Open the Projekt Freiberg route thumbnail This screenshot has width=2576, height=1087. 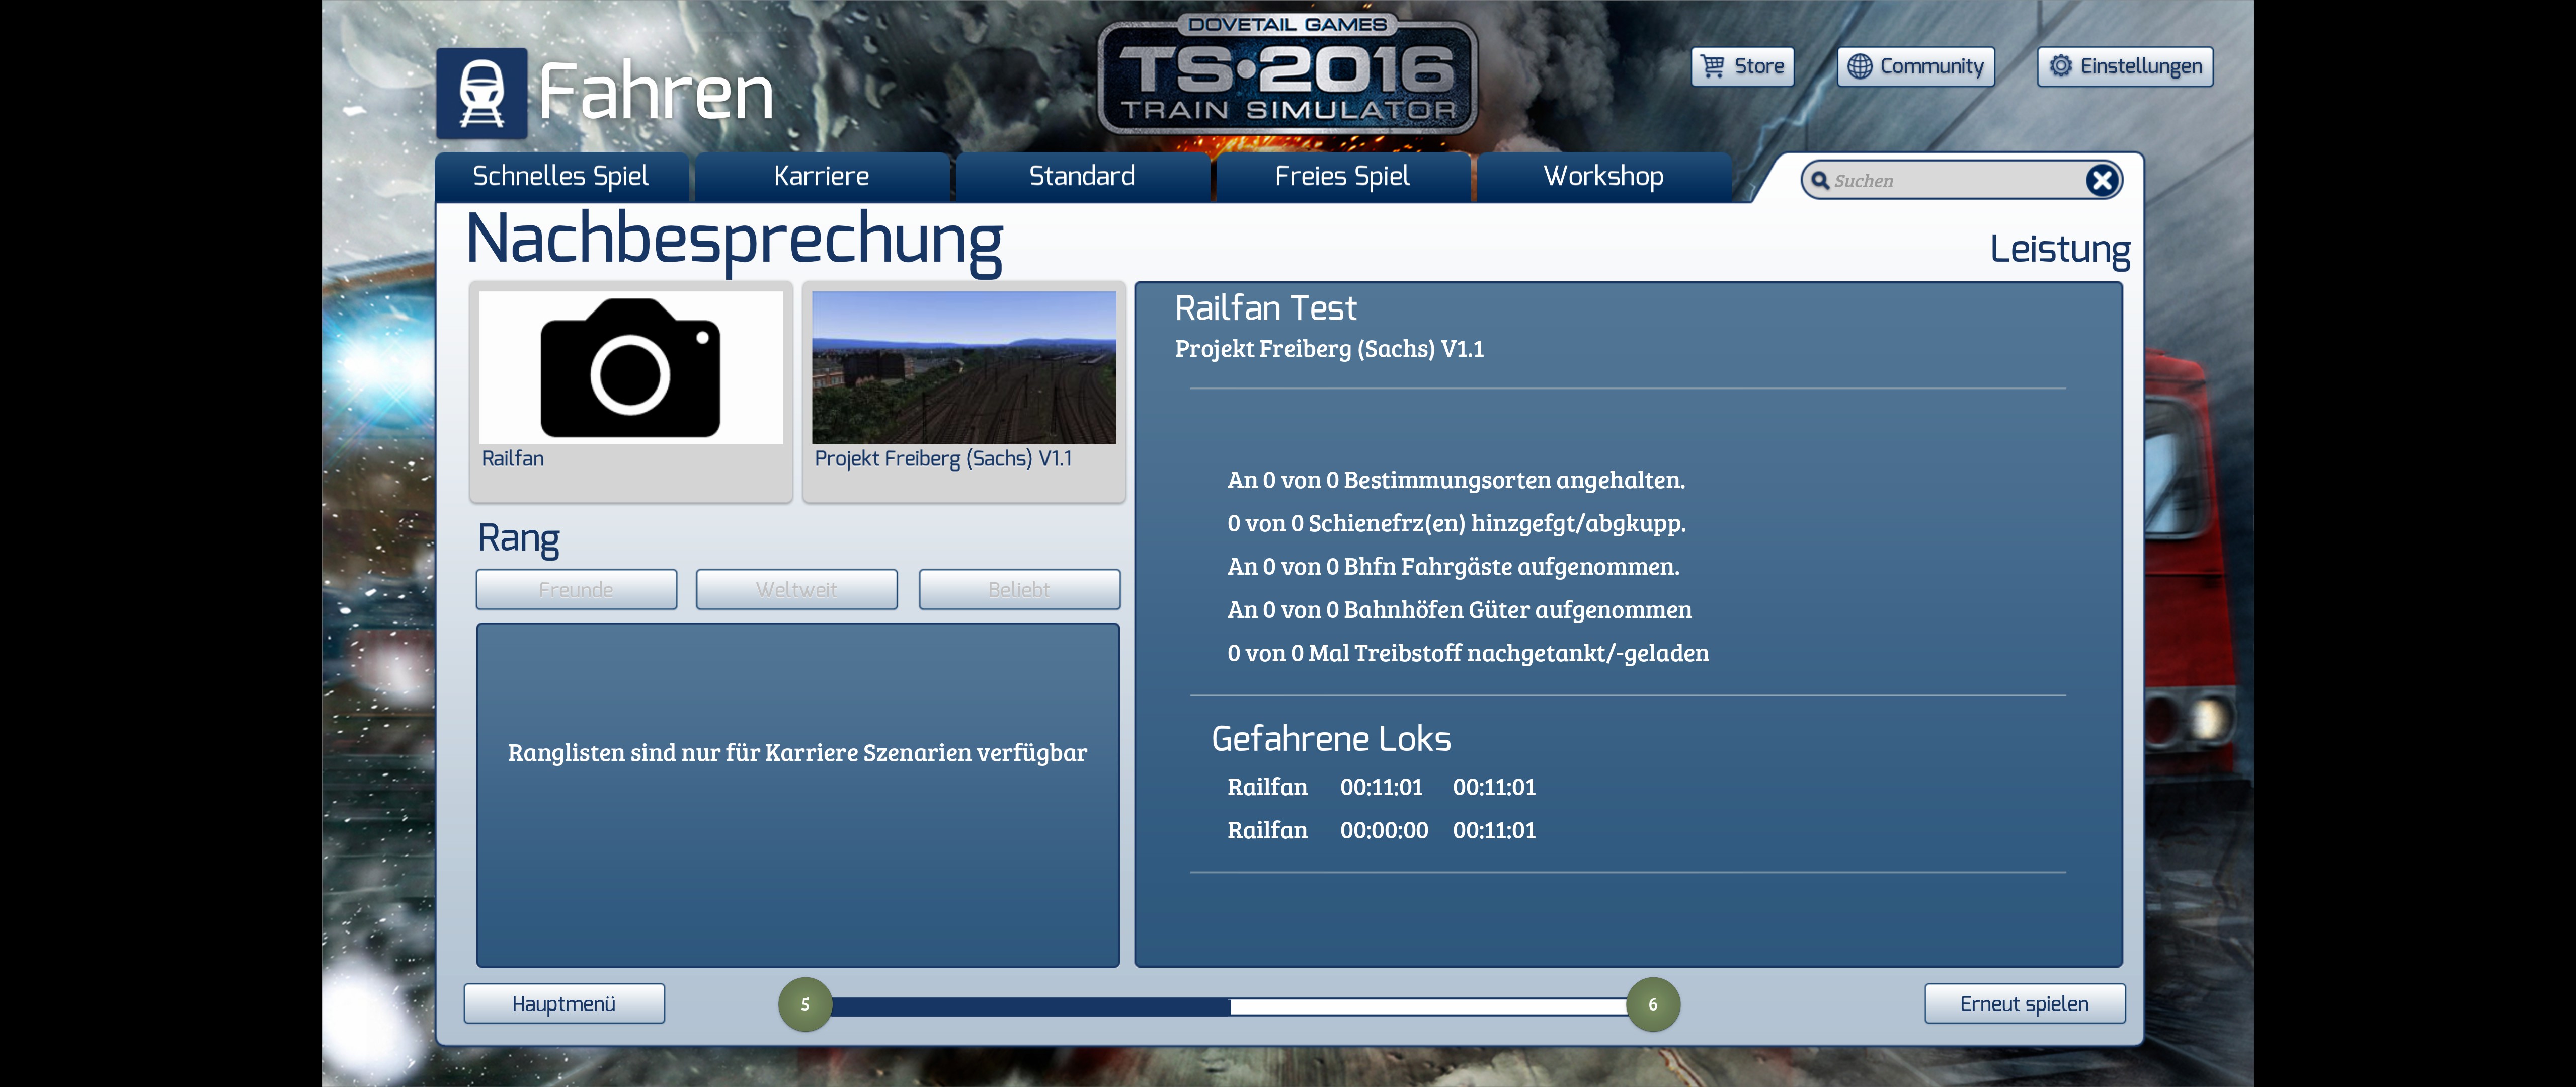tap(963, 368)
